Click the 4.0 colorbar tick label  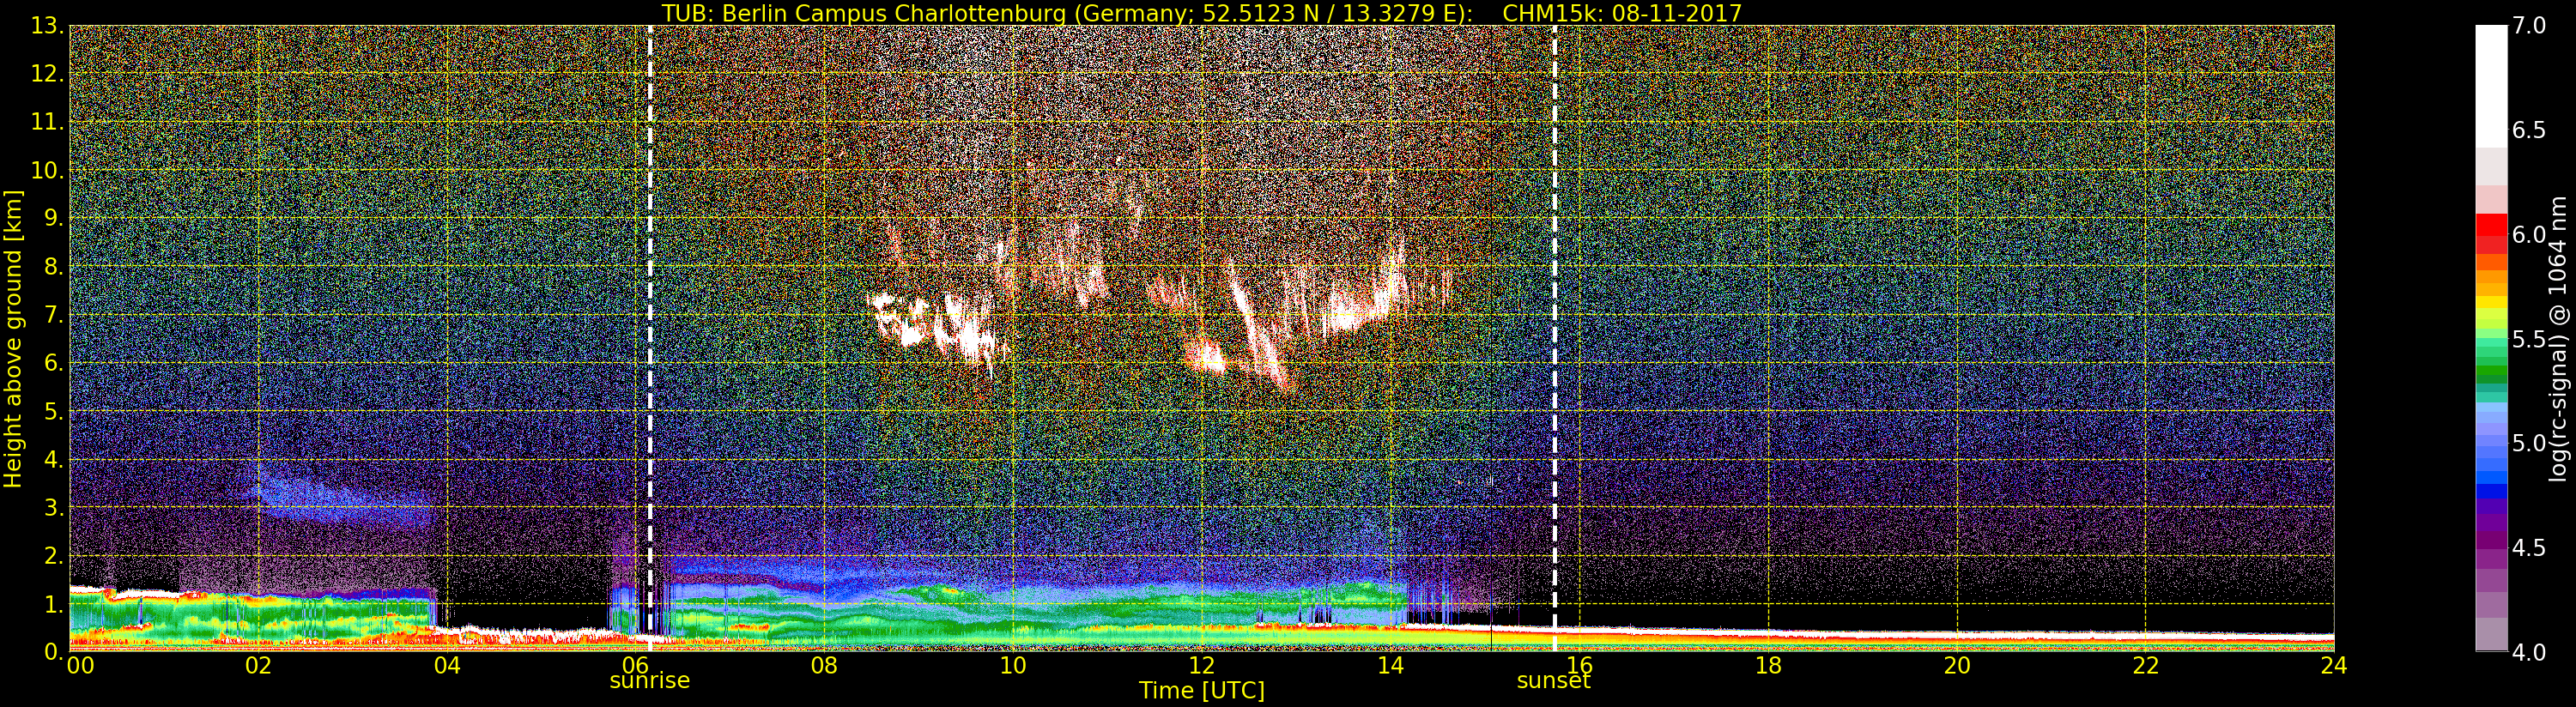point(2529,652)
